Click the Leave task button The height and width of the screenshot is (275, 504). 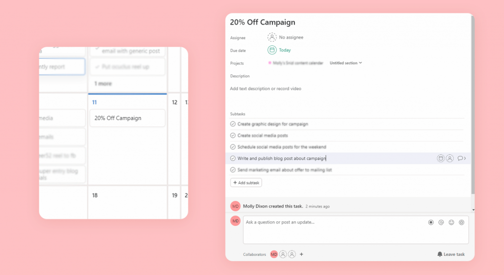(x=451, y=254)
